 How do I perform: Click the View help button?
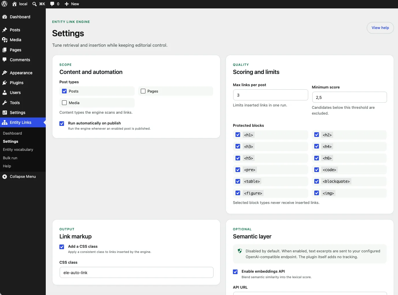[x=380, y=28]
